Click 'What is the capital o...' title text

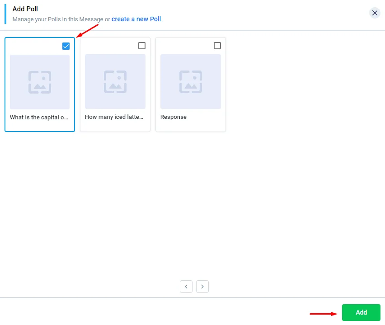39,118
